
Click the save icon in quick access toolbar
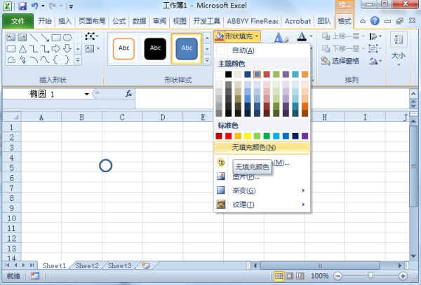pyautogui.click(x=22, y=6)
